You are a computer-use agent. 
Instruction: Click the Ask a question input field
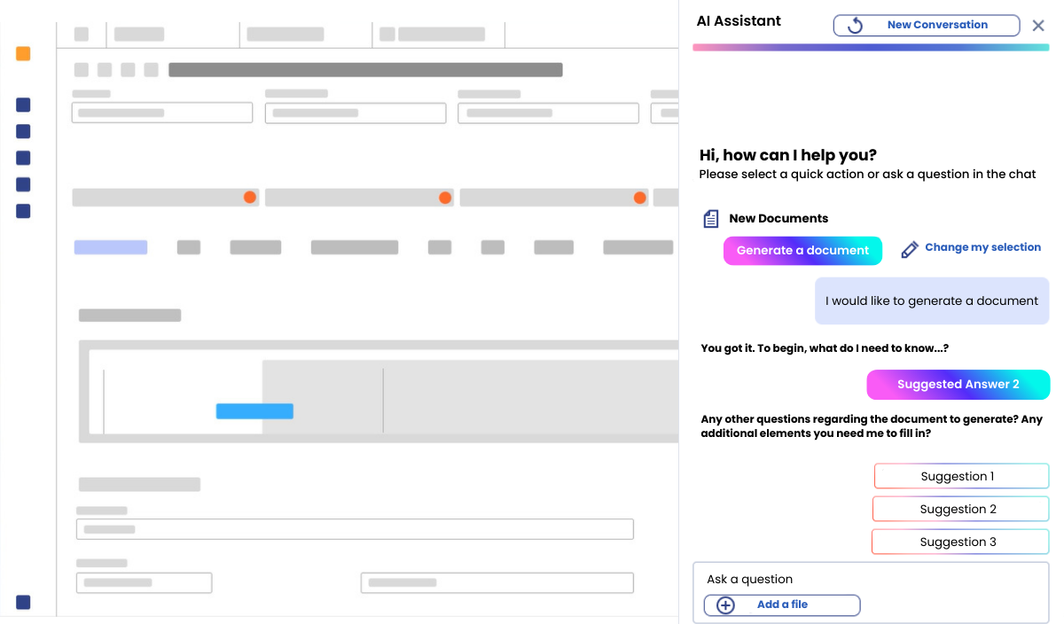(x=869, y=580)
